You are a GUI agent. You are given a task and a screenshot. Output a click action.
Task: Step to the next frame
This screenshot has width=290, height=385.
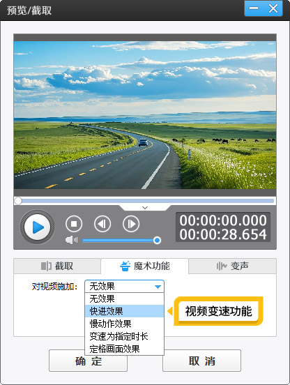[131, 224]
